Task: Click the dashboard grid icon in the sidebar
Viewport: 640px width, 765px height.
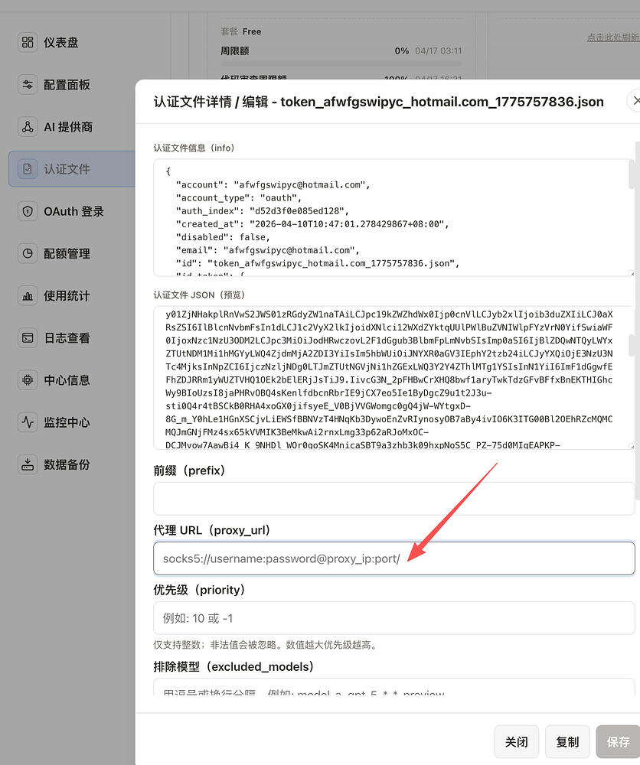Action: (x=28, y=42)
